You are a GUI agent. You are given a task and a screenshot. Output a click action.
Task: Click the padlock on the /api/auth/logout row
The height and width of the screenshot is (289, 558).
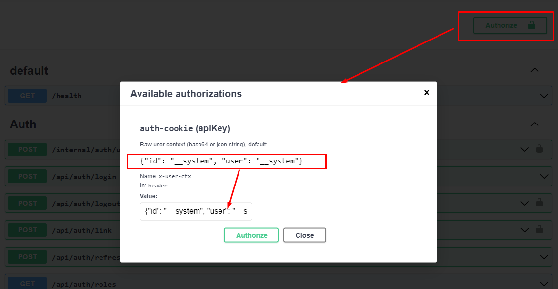539,203
